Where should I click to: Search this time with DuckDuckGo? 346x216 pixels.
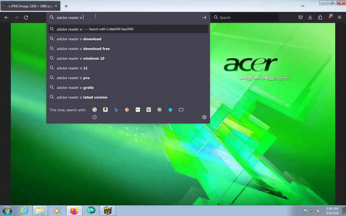[x=127, y=110]
